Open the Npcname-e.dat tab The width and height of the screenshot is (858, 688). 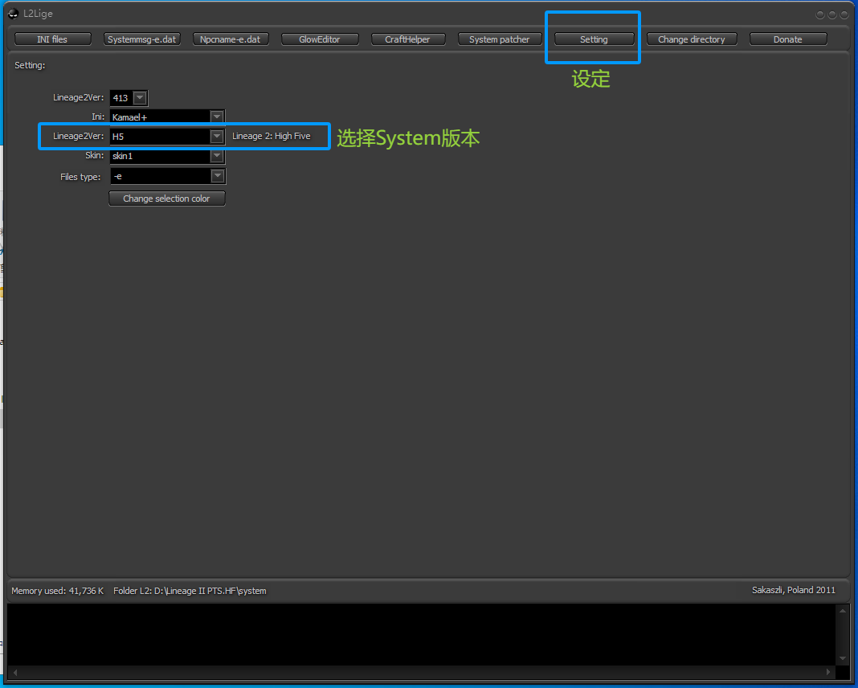tap(231, 39)
